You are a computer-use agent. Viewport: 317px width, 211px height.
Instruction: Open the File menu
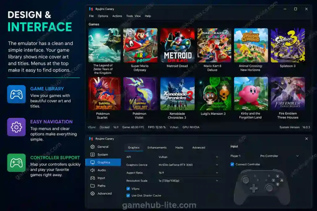91,16
